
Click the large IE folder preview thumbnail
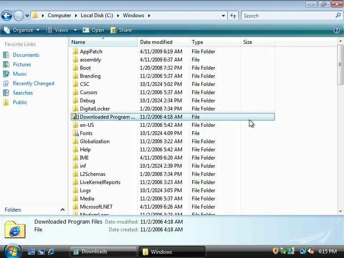15,230
